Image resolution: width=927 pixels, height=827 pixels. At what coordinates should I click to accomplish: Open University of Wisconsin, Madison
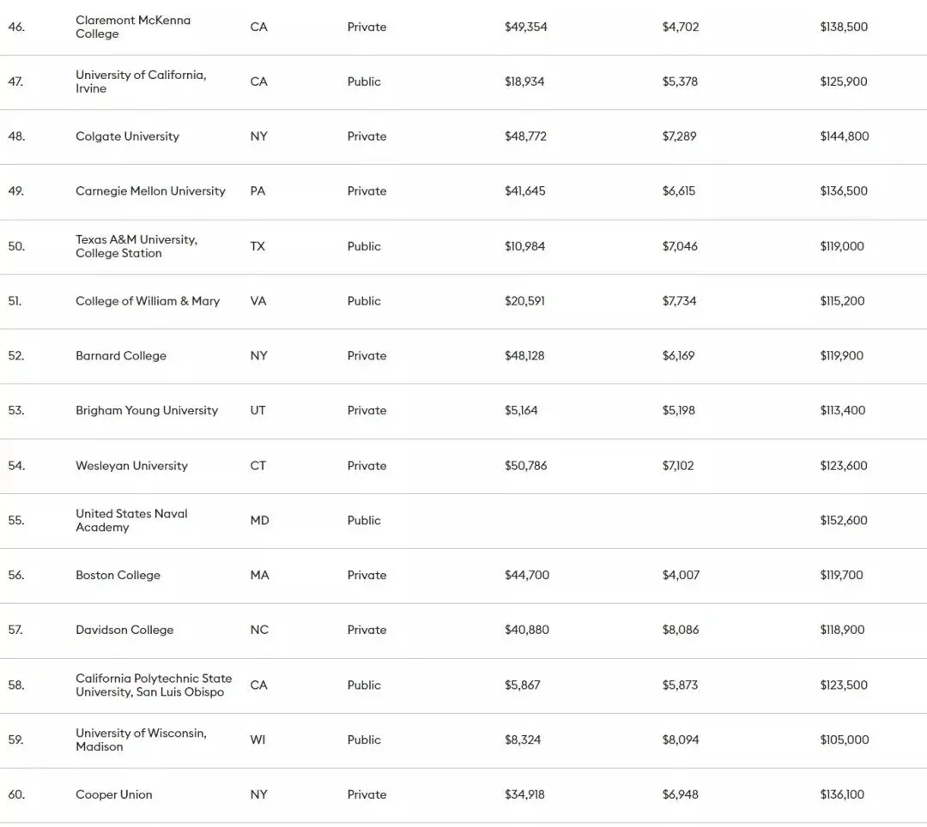tap(141, 739)
